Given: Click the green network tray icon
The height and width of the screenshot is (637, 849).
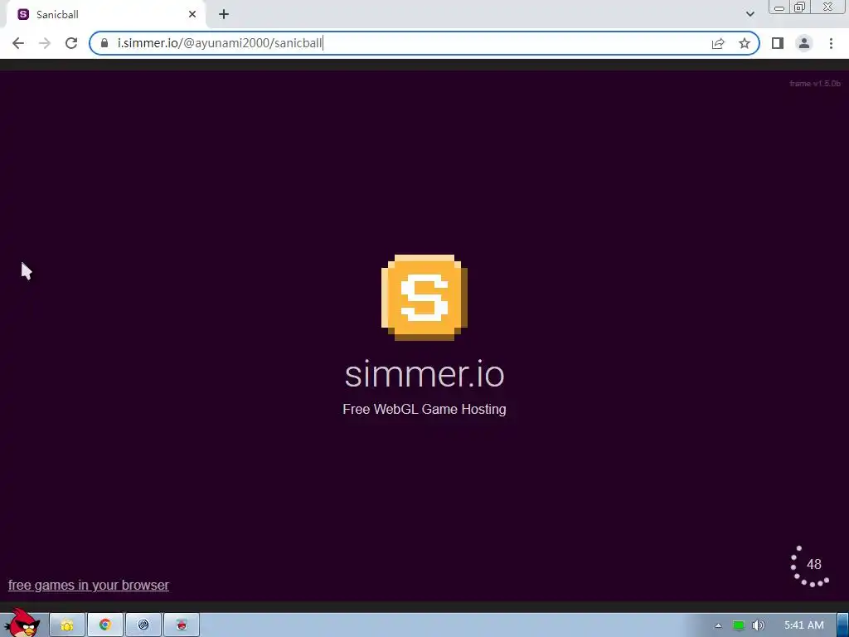Looking at the screenshot, I should coord(739,625).
